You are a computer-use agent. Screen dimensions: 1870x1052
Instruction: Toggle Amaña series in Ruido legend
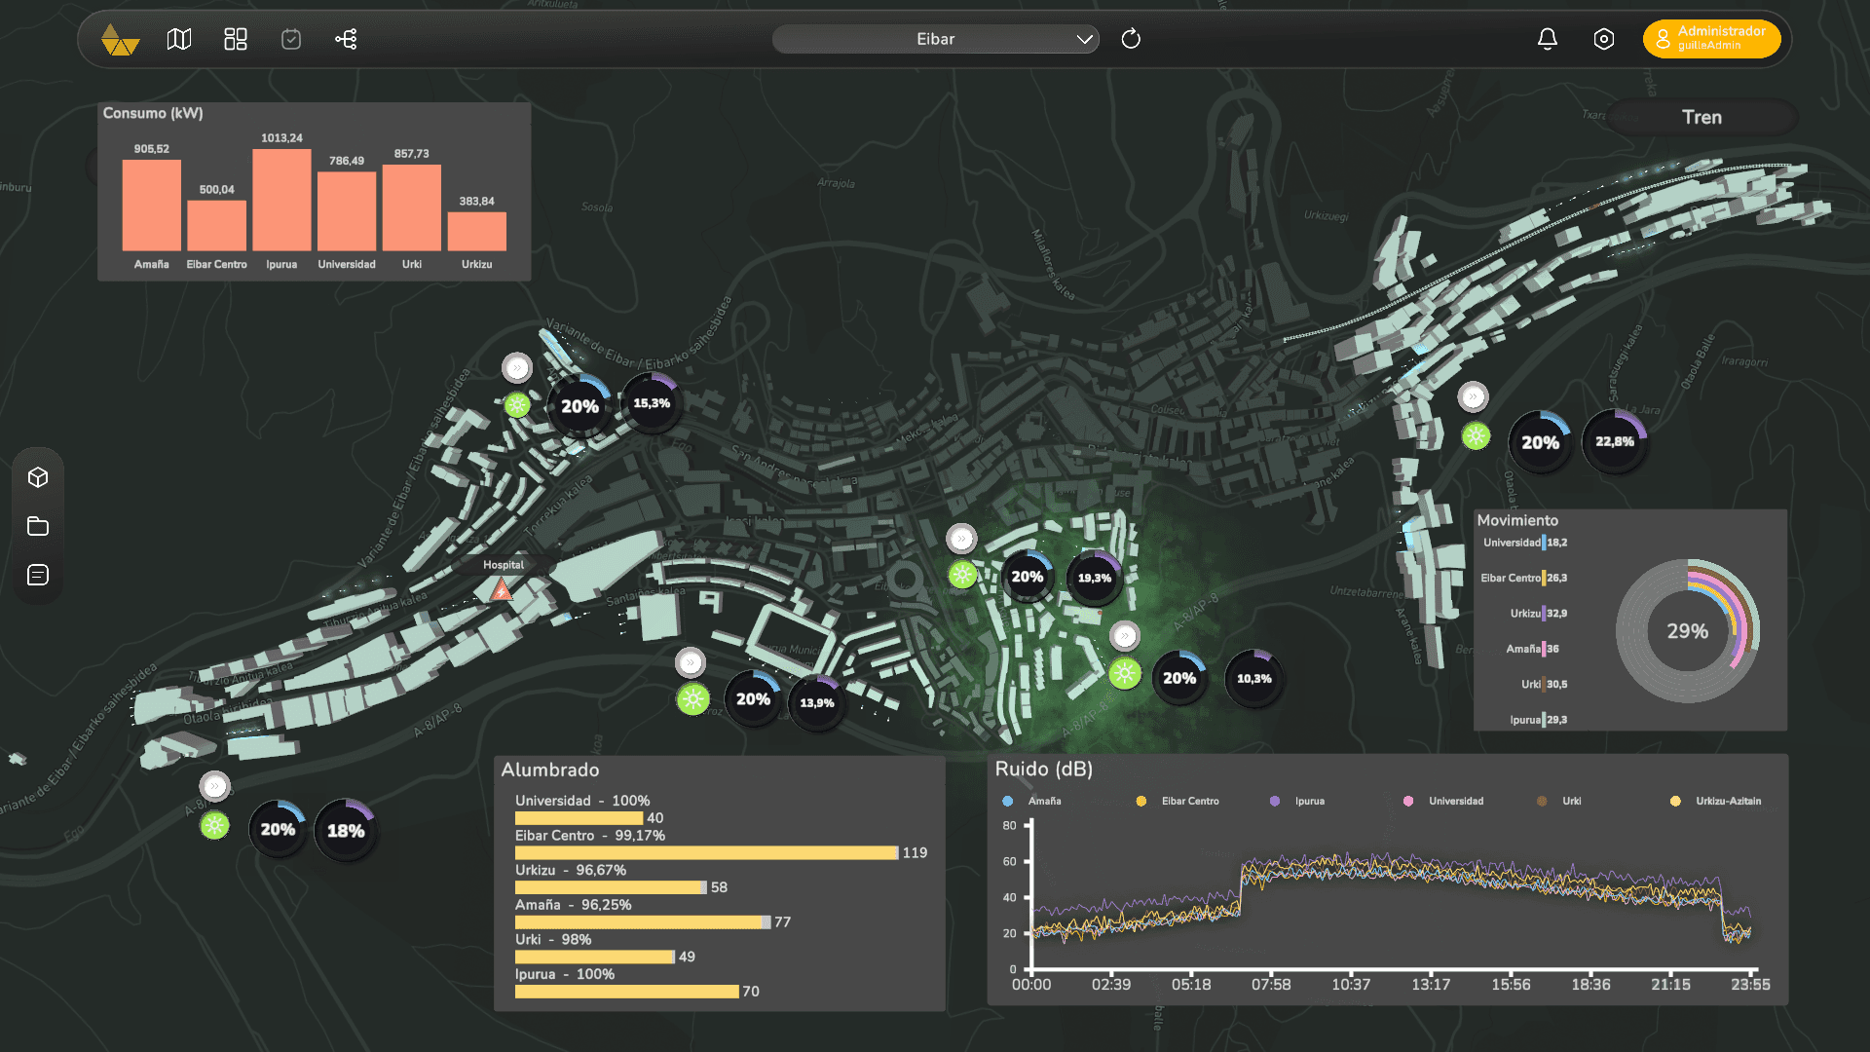(x=1032, y=801)
